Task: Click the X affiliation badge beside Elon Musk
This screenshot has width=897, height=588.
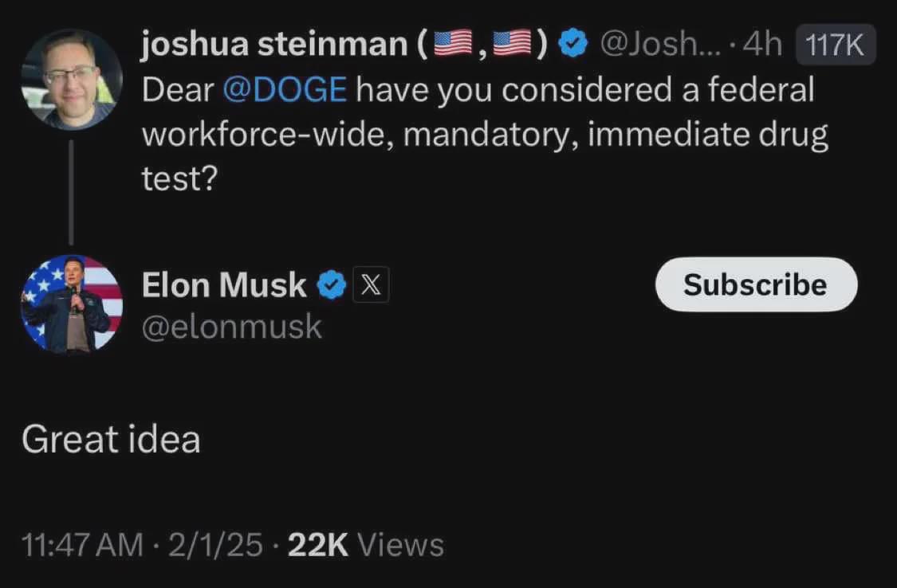Action: point(371,284)
